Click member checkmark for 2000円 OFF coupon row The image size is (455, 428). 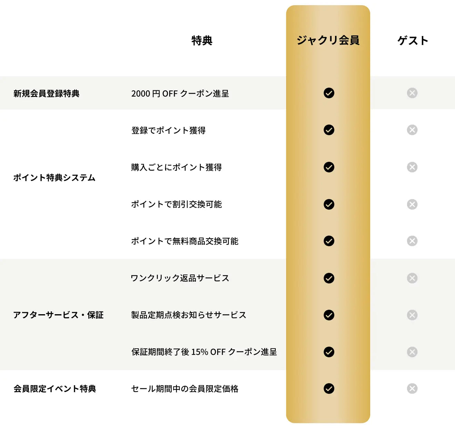[x=329, y=93]
